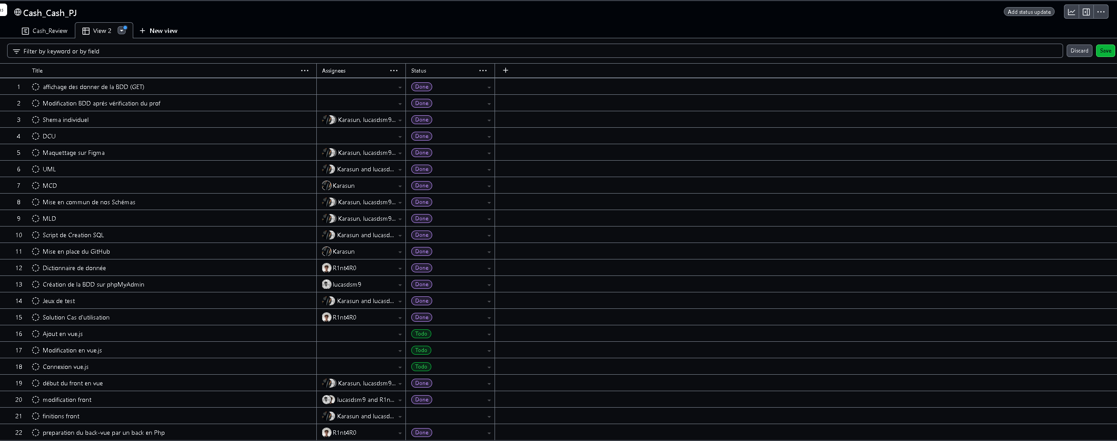Viewport: 1117px width, 441px height.
Task: Open the project more options menu
Action: (x=1101, y=12)
